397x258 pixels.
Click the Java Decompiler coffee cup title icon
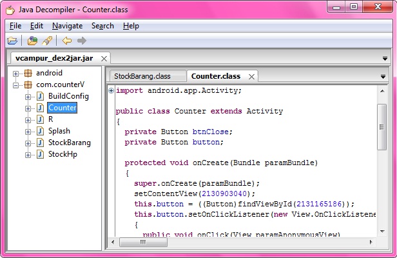[x=10, y=10]
